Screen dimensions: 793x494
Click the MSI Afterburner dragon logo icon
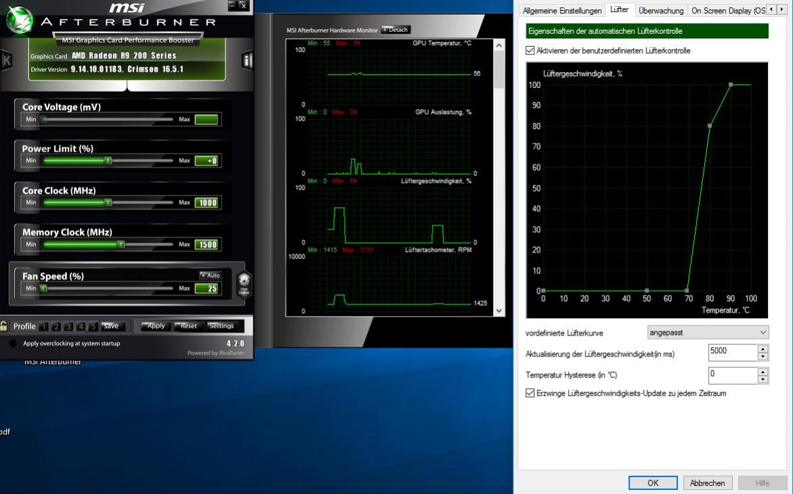[19, 20]
